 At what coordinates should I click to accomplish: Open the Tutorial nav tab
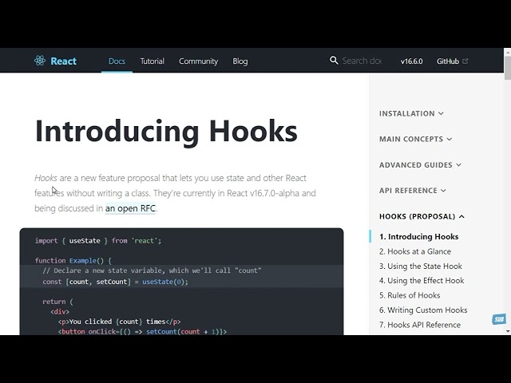pos(153,61)
